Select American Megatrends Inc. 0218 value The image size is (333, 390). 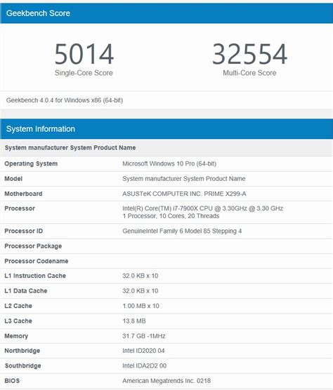point(166,381)
